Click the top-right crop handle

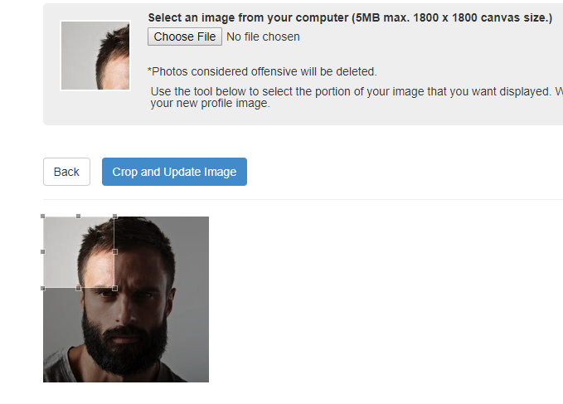(x=114, y=217)
